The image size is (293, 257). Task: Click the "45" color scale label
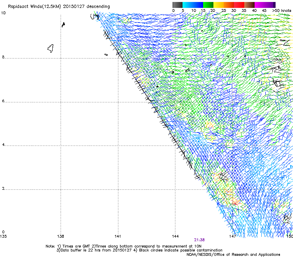pos(264,11)
